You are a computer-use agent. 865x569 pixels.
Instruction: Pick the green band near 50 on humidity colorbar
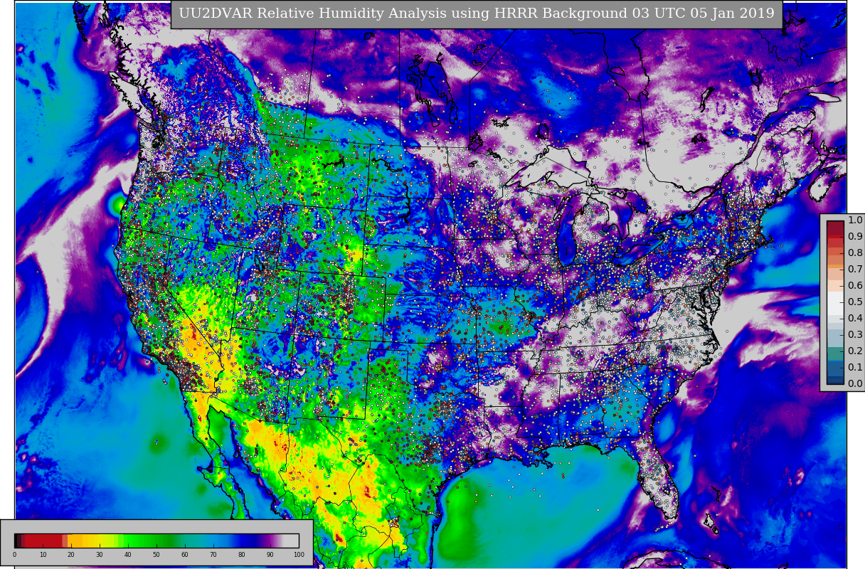coord(156,541)
